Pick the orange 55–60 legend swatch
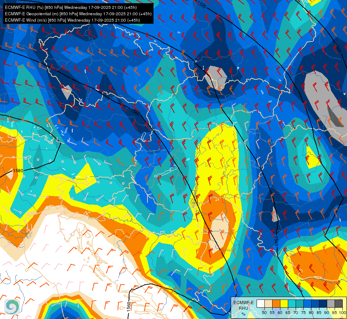 [x=276, y=303]
